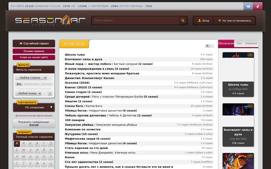271x169 pixels.
Task: Click the sort direction arrow
Action: (51, 107)
